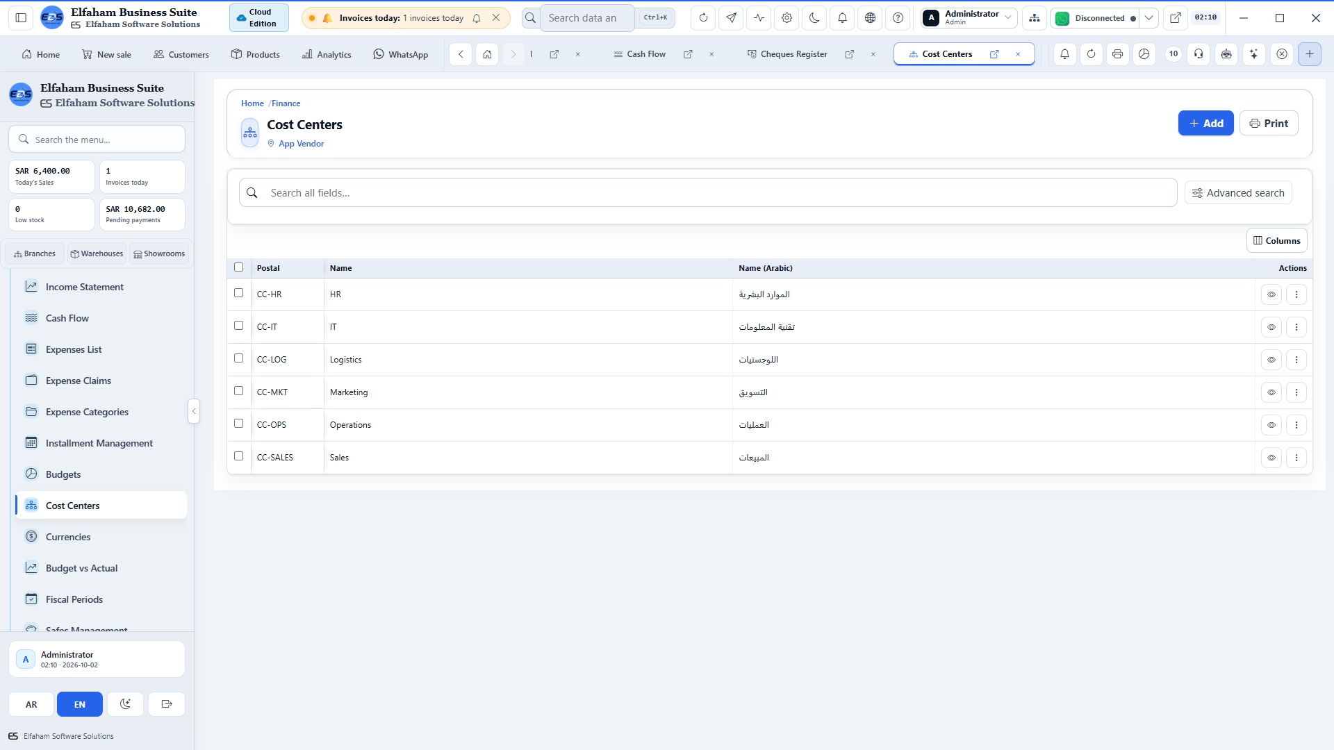The image size is (1334, 750).
Task: Open actions menu for CC-OPS row
Action: pos(1296,425)
